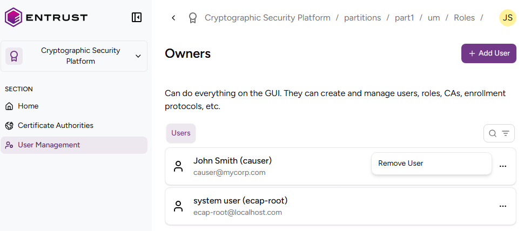Open the filter icon for users

506,133
